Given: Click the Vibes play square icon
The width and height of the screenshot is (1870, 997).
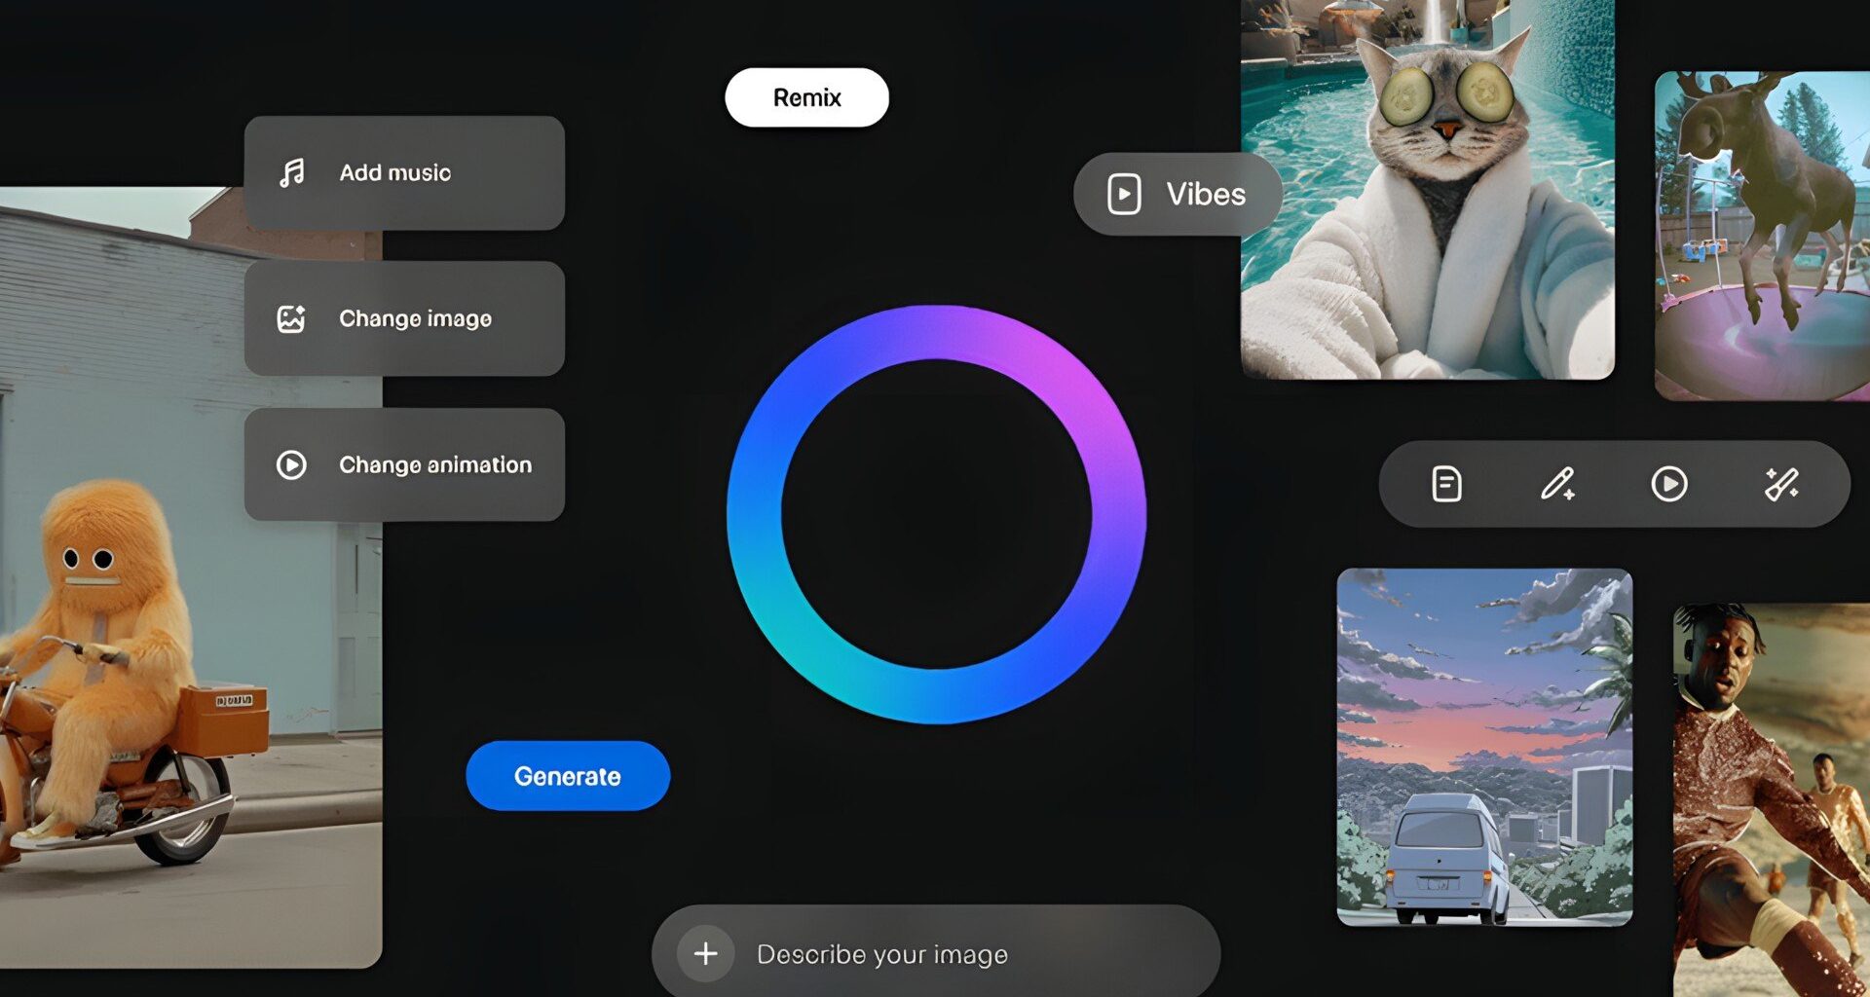Looking at the screenshot, I should point(1124,194).
